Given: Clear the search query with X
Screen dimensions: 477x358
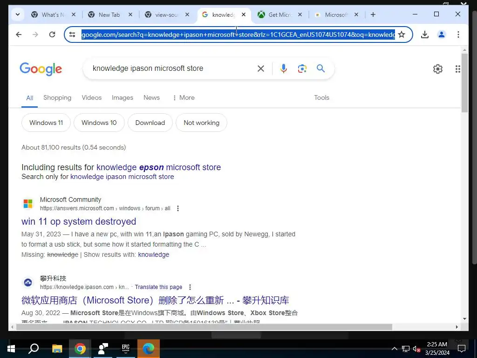Looking at the screenshot, I should [261, 69].
